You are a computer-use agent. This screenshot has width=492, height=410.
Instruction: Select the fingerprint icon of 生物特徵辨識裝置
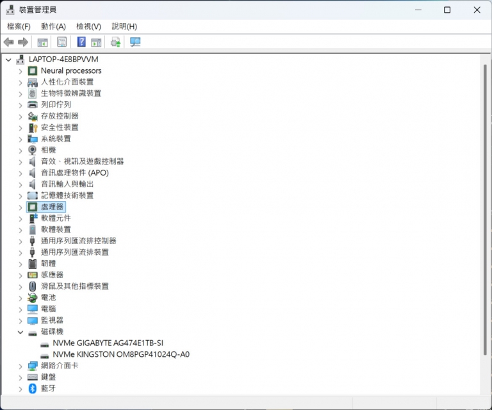[x=32, y=94]
